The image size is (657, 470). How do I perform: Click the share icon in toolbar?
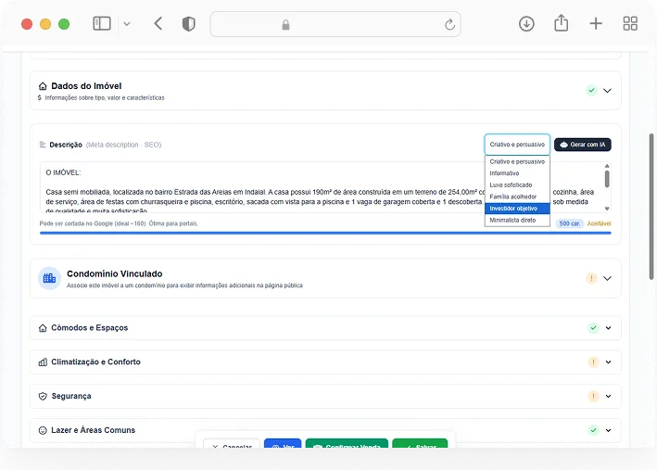tap(561, 23)
